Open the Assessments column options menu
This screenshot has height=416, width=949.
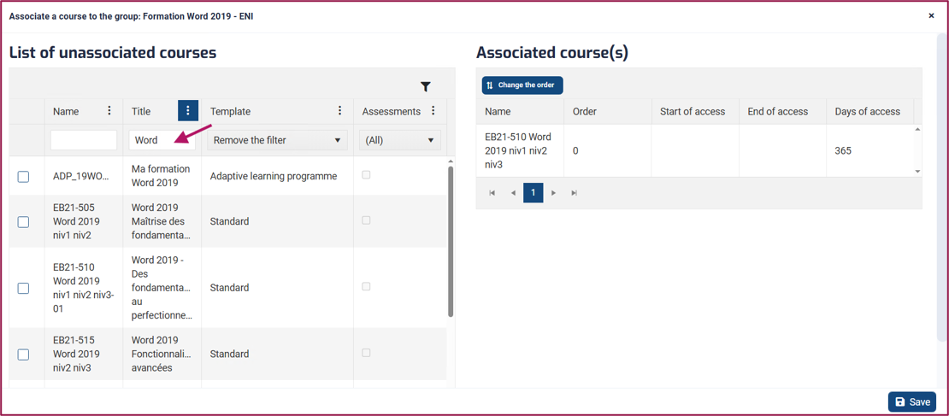click(433, 111)
